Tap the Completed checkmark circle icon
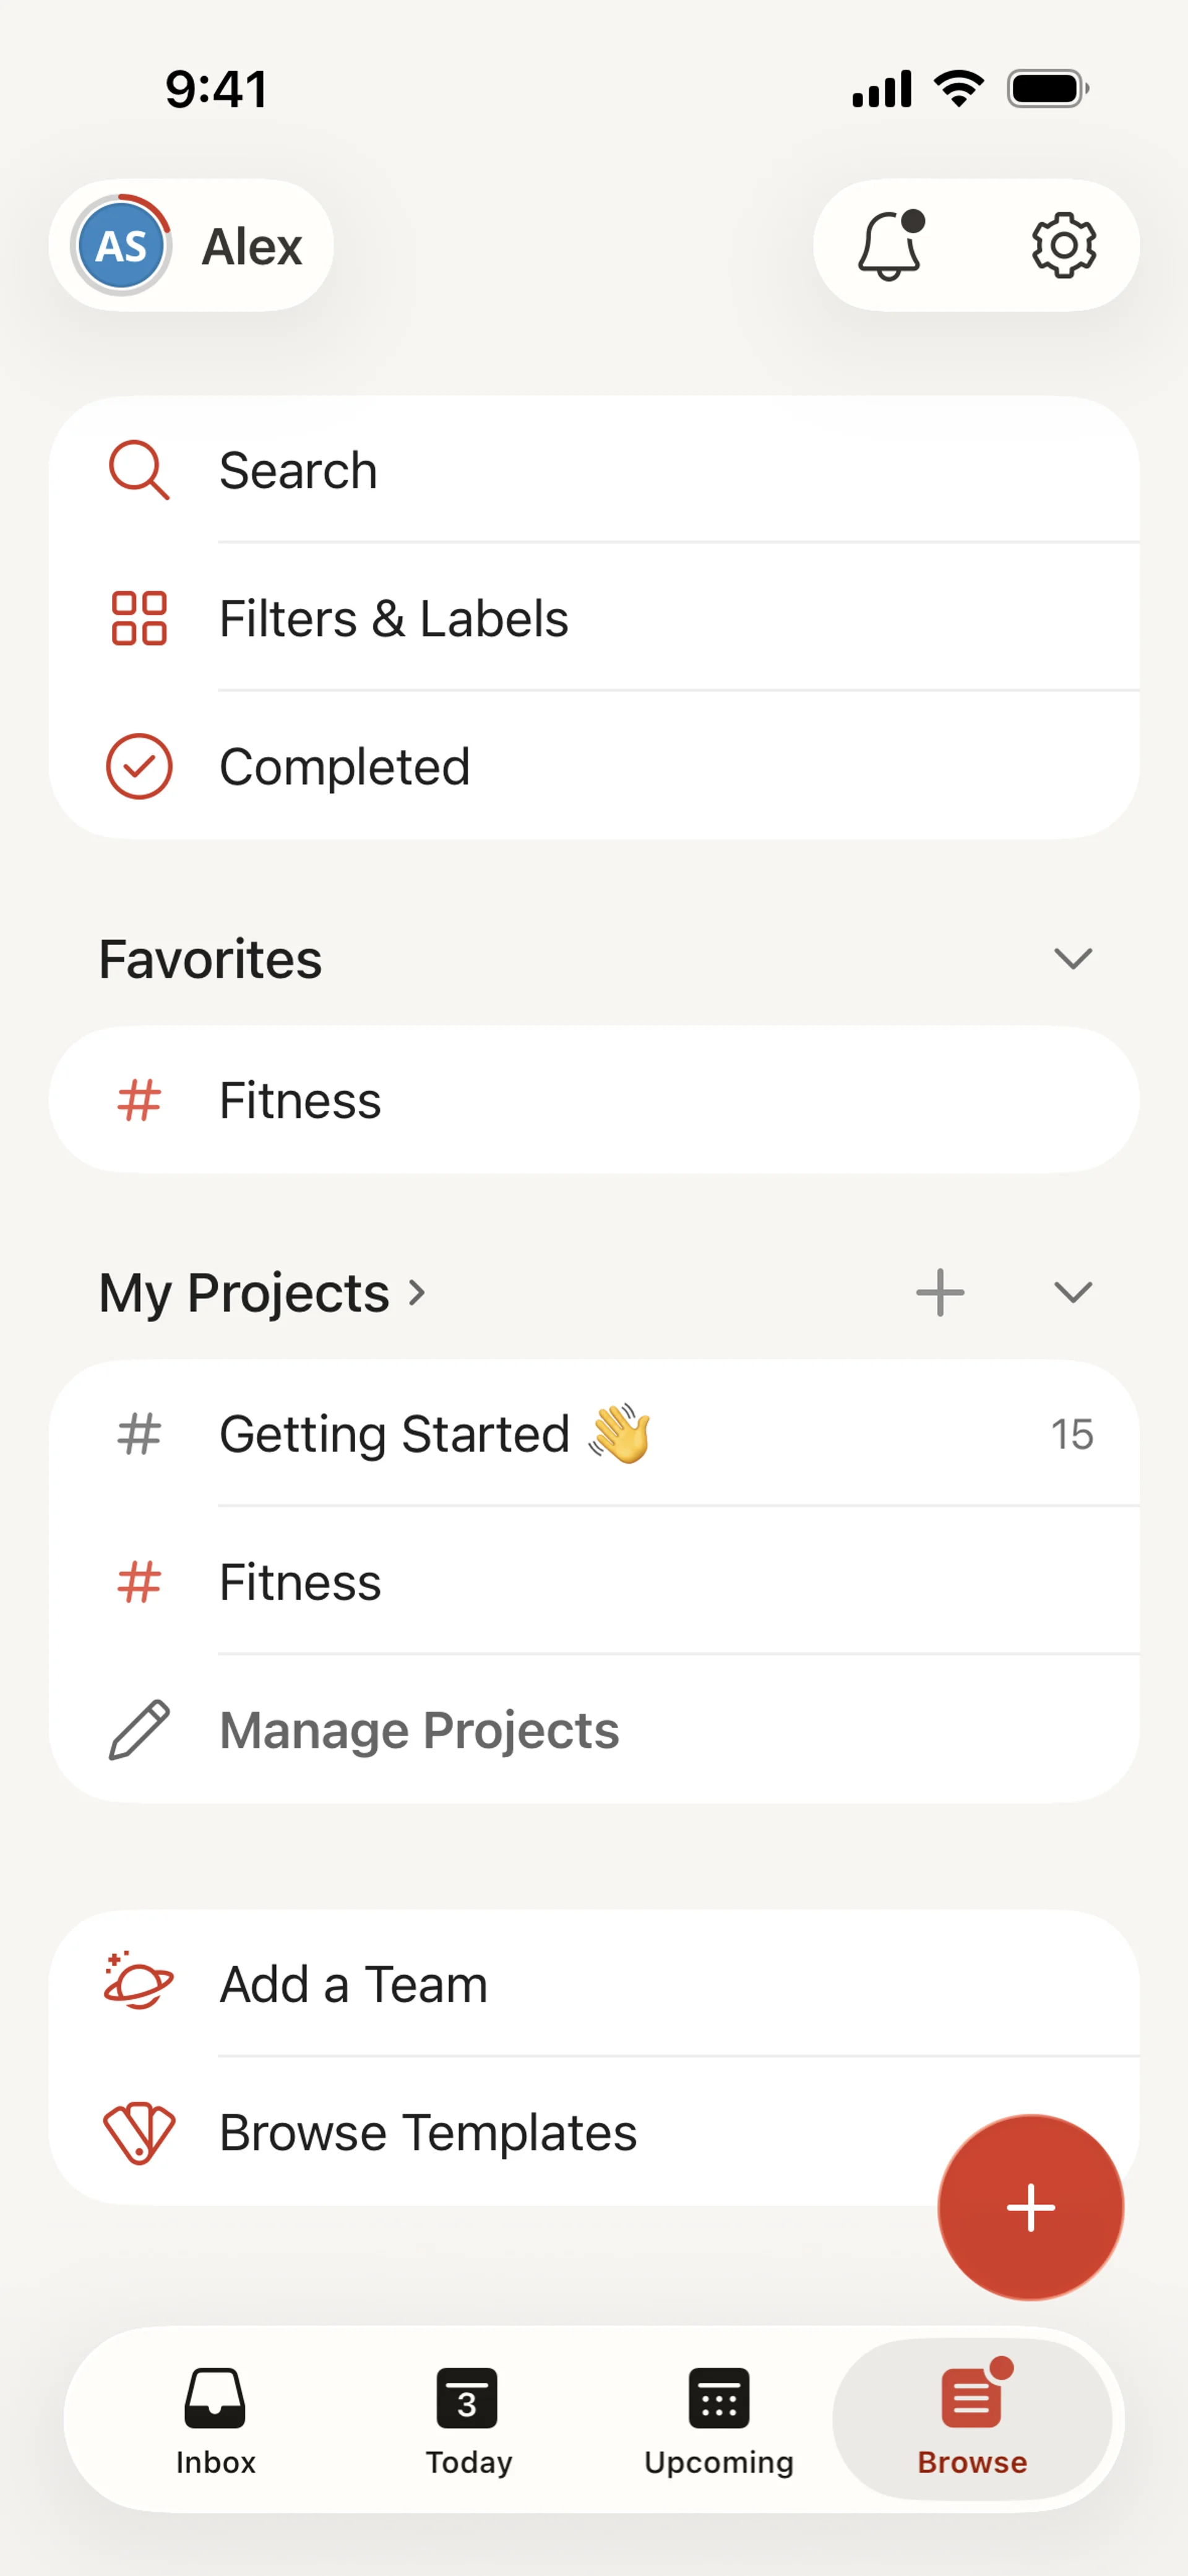The width and height of the screenshot is (1188, 2576). [139, 767]
